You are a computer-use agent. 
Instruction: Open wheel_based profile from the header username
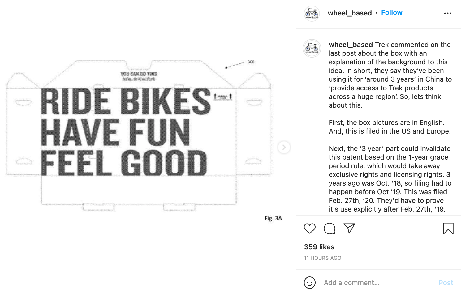(x=350, y=13)
